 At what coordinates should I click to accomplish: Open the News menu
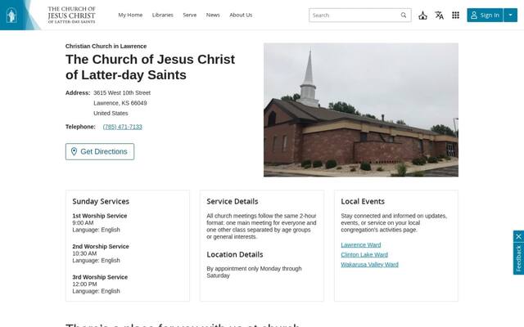[213, 15]
